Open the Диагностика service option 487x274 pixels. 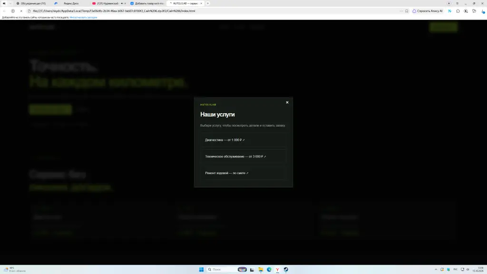[x=243, y=140]
